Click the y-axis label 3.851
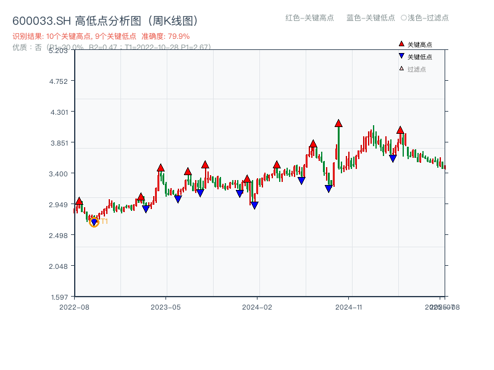This screenshot has height=370, width=494. [59, 143]
